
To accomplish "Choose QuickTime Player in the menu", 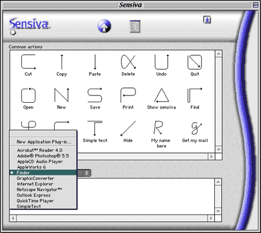I will (43, 201).
